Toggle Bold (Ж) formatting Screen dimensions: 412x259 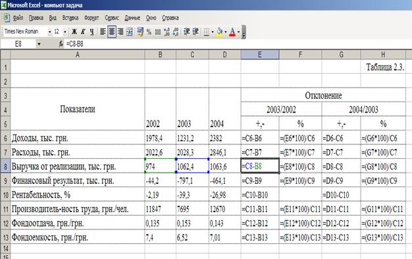[x=74, y=32]
